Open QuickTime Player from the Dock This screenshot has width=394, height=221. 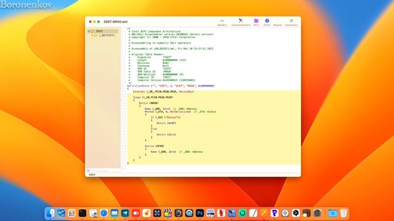pos(189,213)
